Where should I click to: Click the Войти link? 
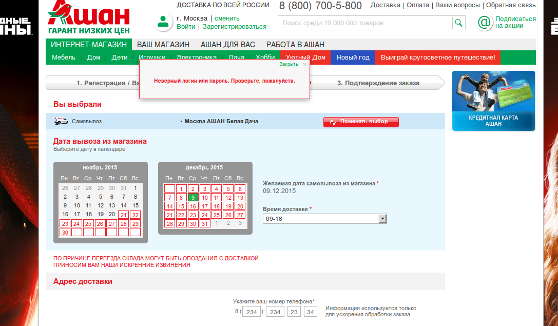186,26
